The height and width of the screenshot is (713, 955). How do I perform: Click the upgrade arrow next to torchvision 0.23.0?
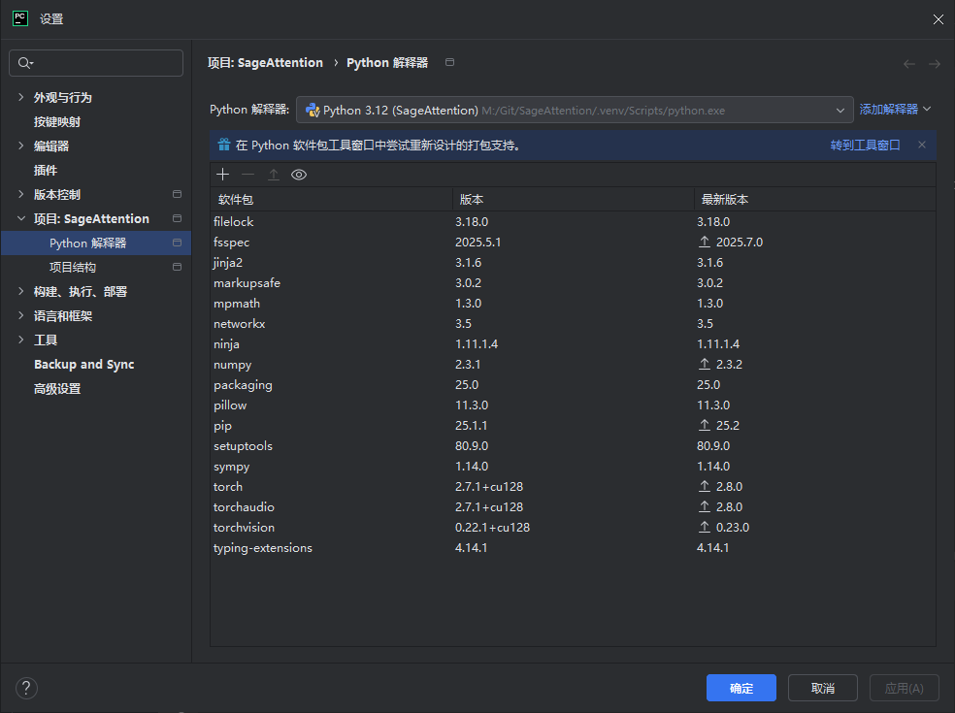[x=705, y=527]
